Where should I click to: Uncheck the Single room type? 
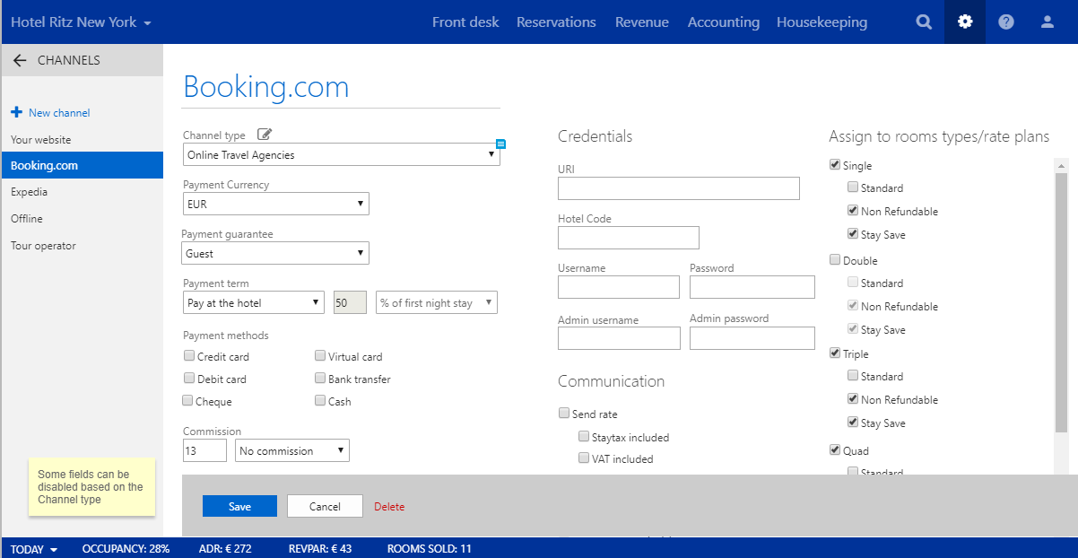coord(835,165)
